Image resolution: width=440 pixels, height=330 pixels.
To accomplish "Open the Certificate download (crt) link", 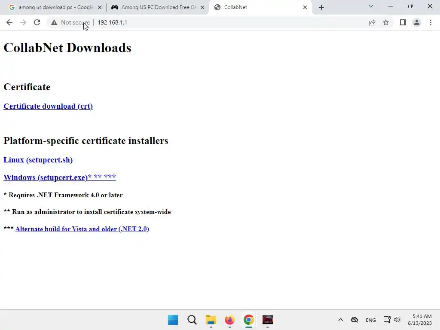I will pyautogui.click(x=48, y=107).
